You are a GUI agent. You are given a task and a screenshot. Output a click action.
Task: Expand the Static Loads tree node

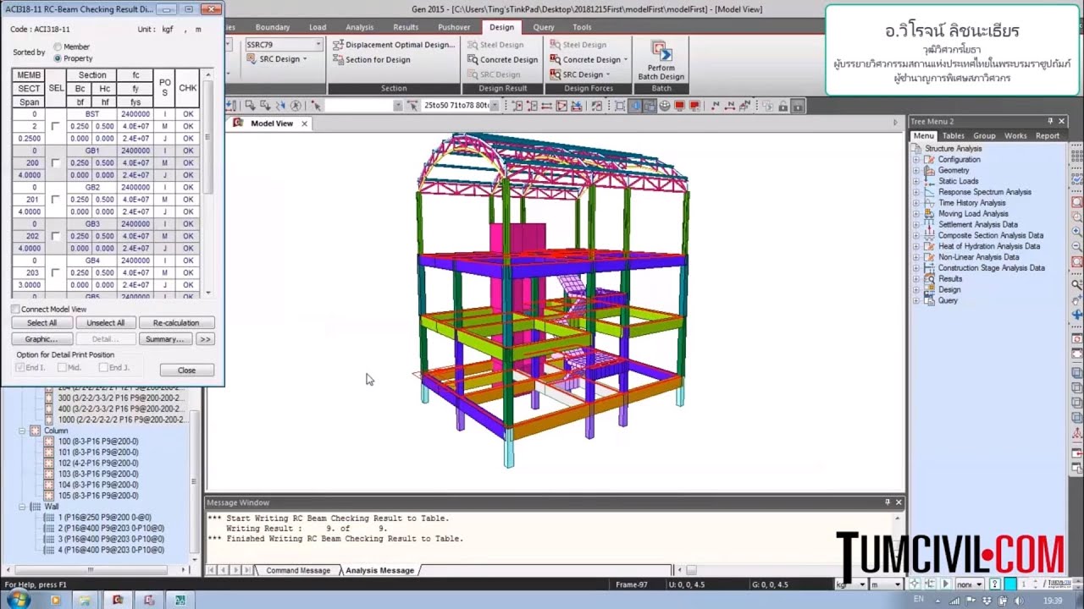915,181
